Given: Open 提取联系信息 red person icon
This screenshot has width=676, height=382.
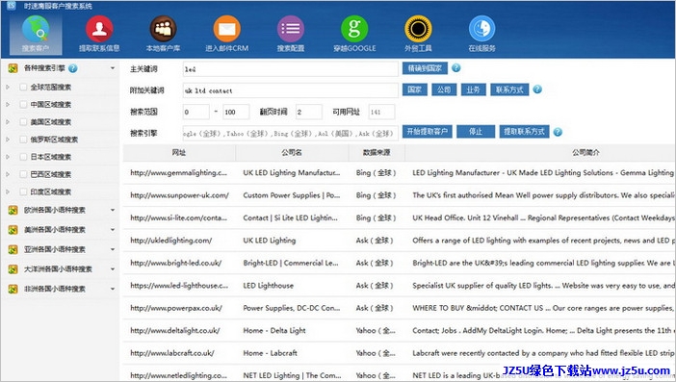Looking at the screenshot, I should [99, 29].
